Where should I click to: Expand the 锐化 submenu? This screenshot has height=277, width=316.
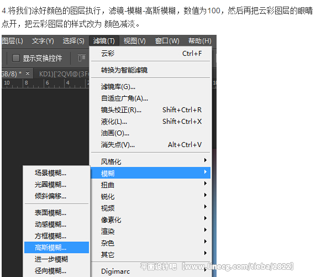(x=151, y=196)
